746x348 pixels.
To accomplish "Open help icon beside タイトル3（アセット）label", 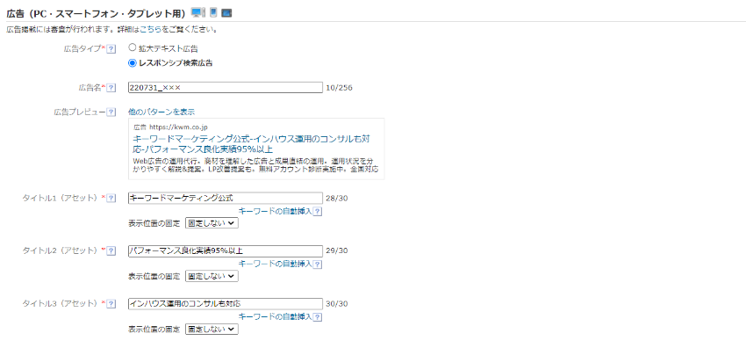I will click(111, 304).
